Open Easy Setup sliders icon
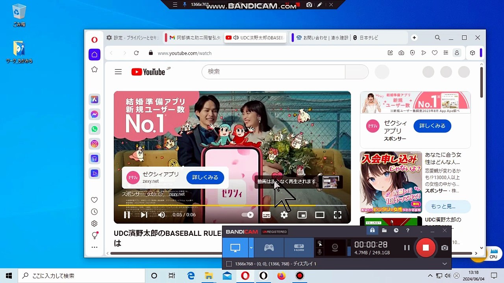 [x=446, y=53]
